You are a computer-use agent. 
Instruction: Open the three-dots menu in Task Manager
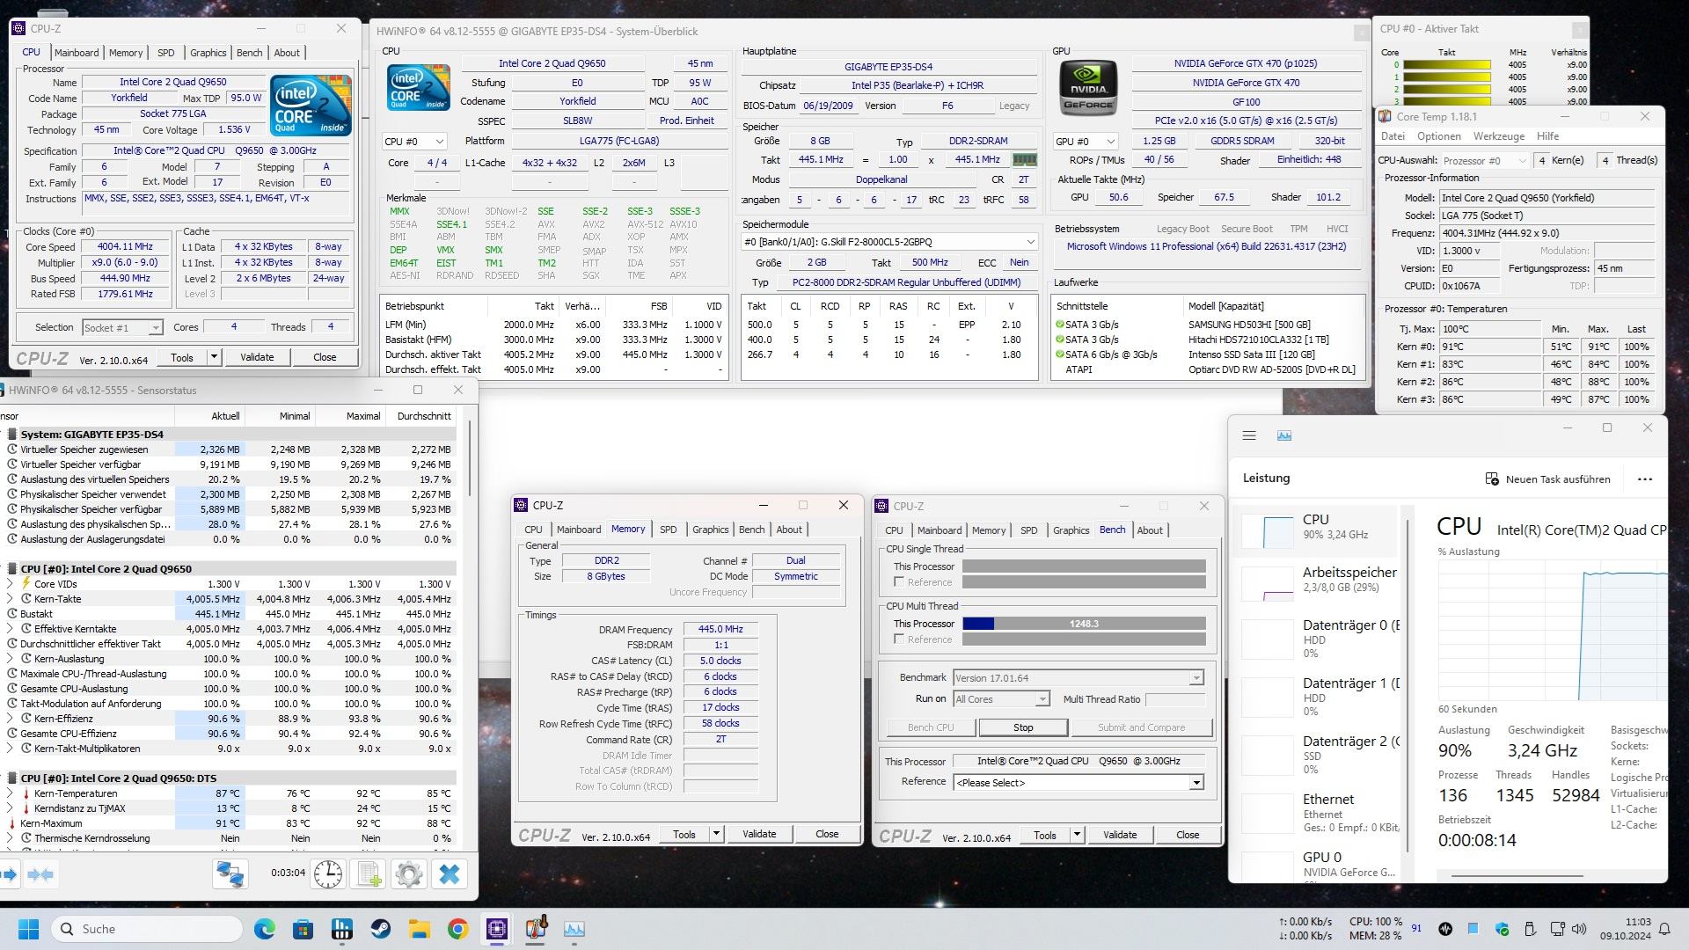pyautogui.click(x=1644, y=479)
